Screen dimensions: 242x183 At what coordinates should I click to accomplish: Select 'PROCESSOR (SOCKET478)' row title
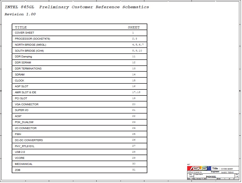pos(32,39)
